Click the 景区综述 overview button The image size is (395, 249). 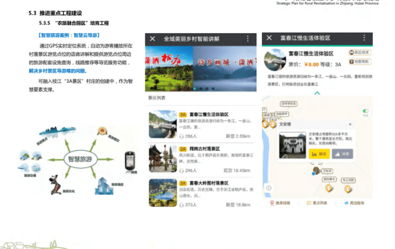click(360, 53)
